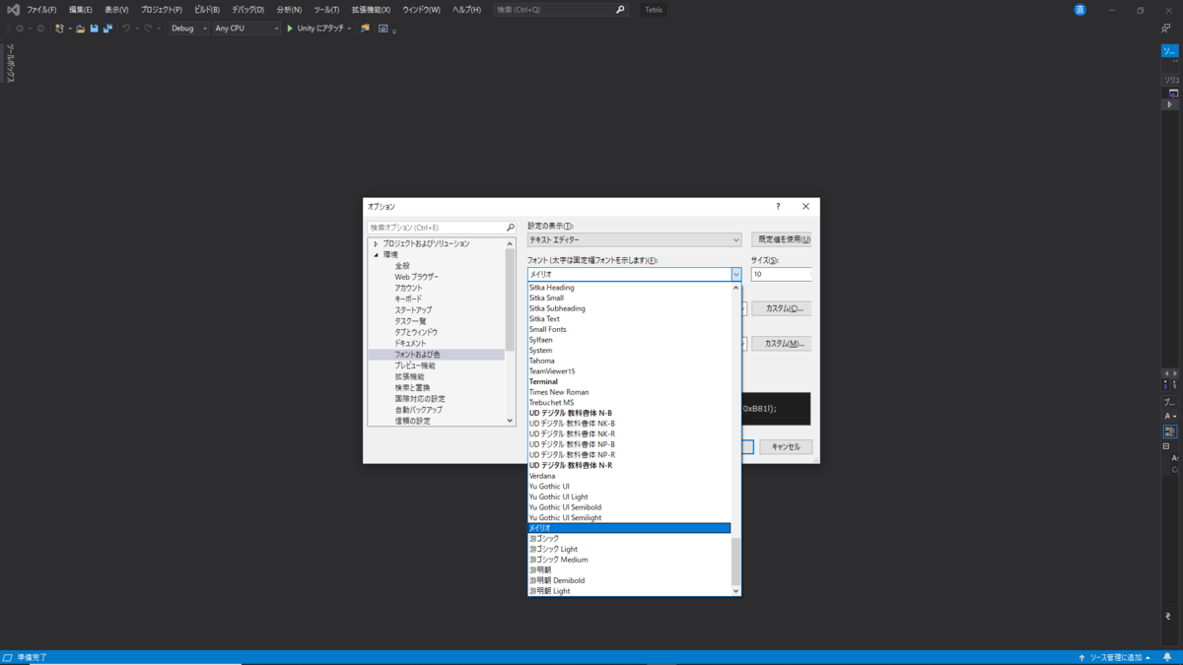Screen dimensions: 1183x665
Task: Click the カスタム(M) button
Action: 781,344
